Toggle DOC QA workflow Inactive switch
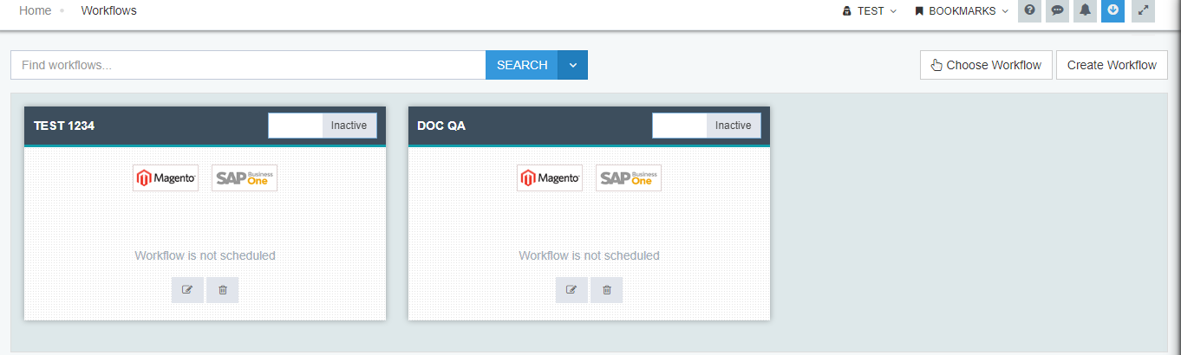Screen dimensions: 1181x355 [x=707, y=126]
